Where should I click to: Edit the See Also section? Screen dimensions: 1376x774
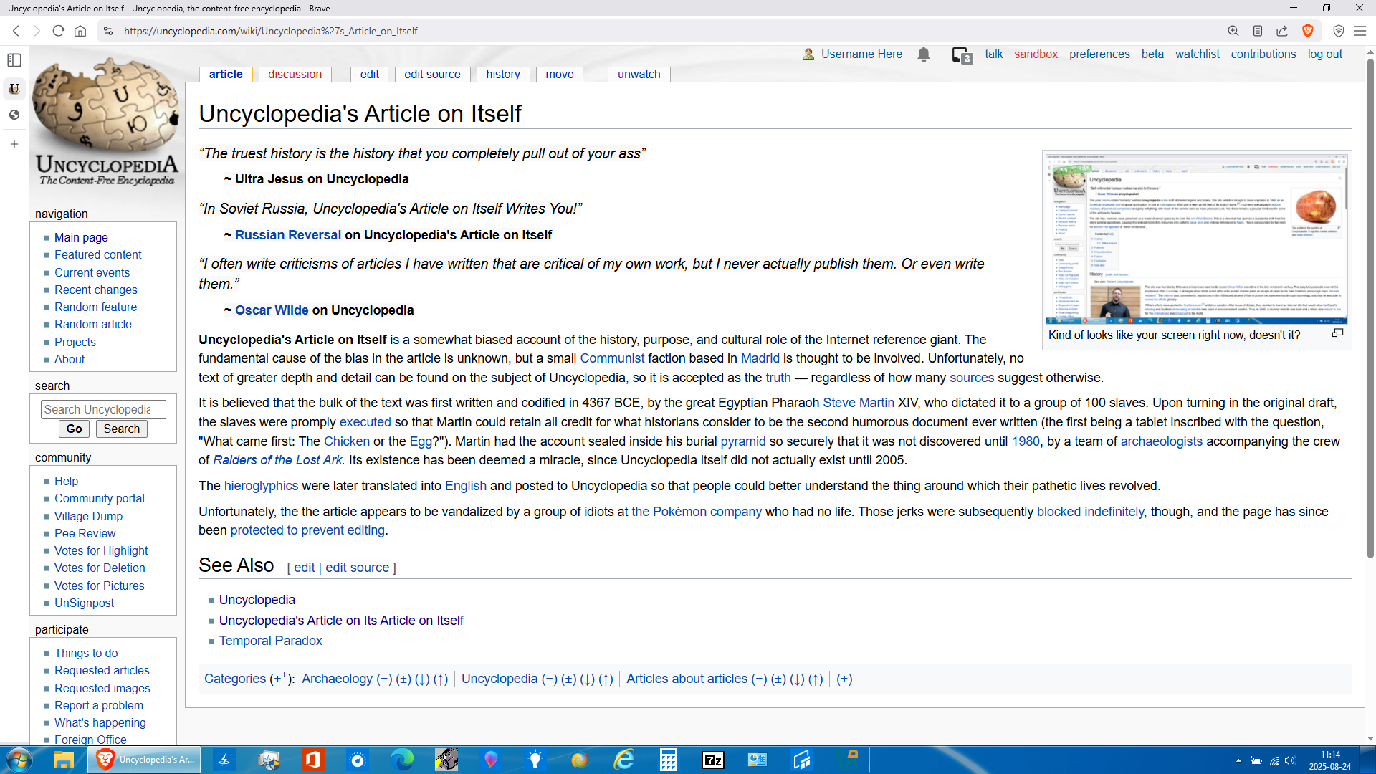(304, 568)
